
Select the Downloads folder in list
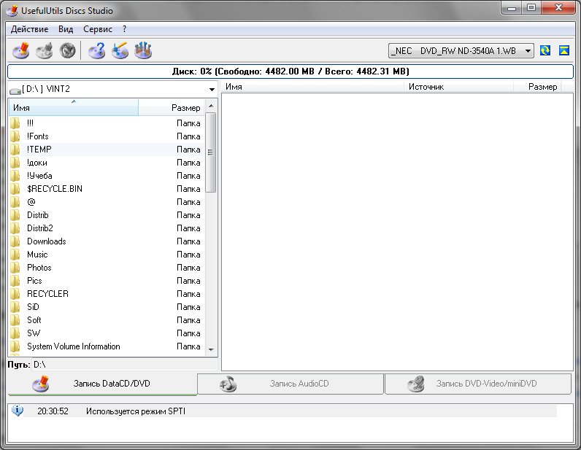click(47, 241)
